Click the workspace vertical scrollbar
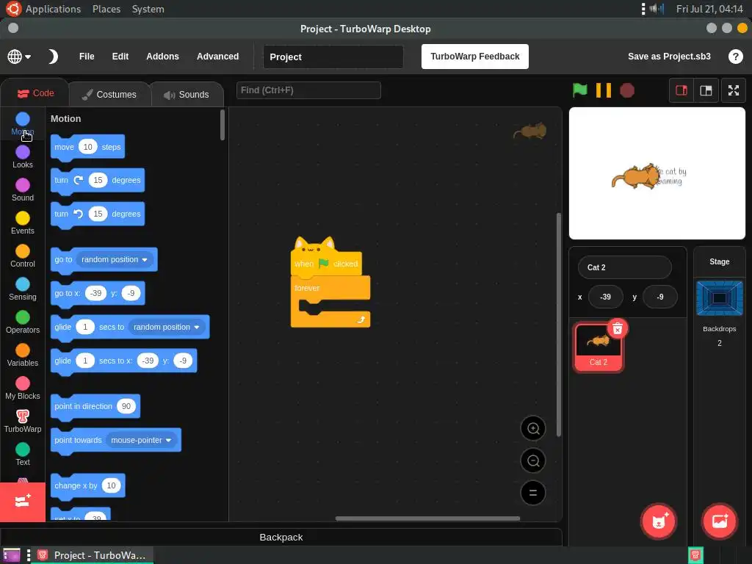 point(559,325)
